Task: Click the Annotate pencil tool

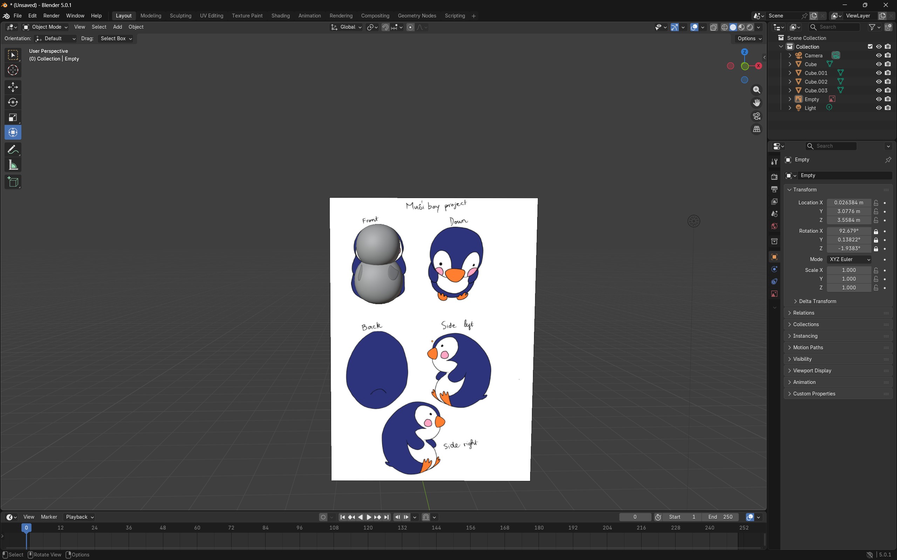Action: coord(13,150)
